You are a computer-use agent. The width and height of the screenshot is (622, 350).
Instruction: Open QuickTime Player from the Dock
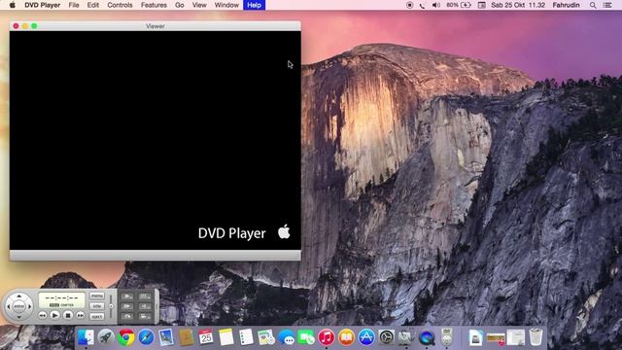[427, 337]
